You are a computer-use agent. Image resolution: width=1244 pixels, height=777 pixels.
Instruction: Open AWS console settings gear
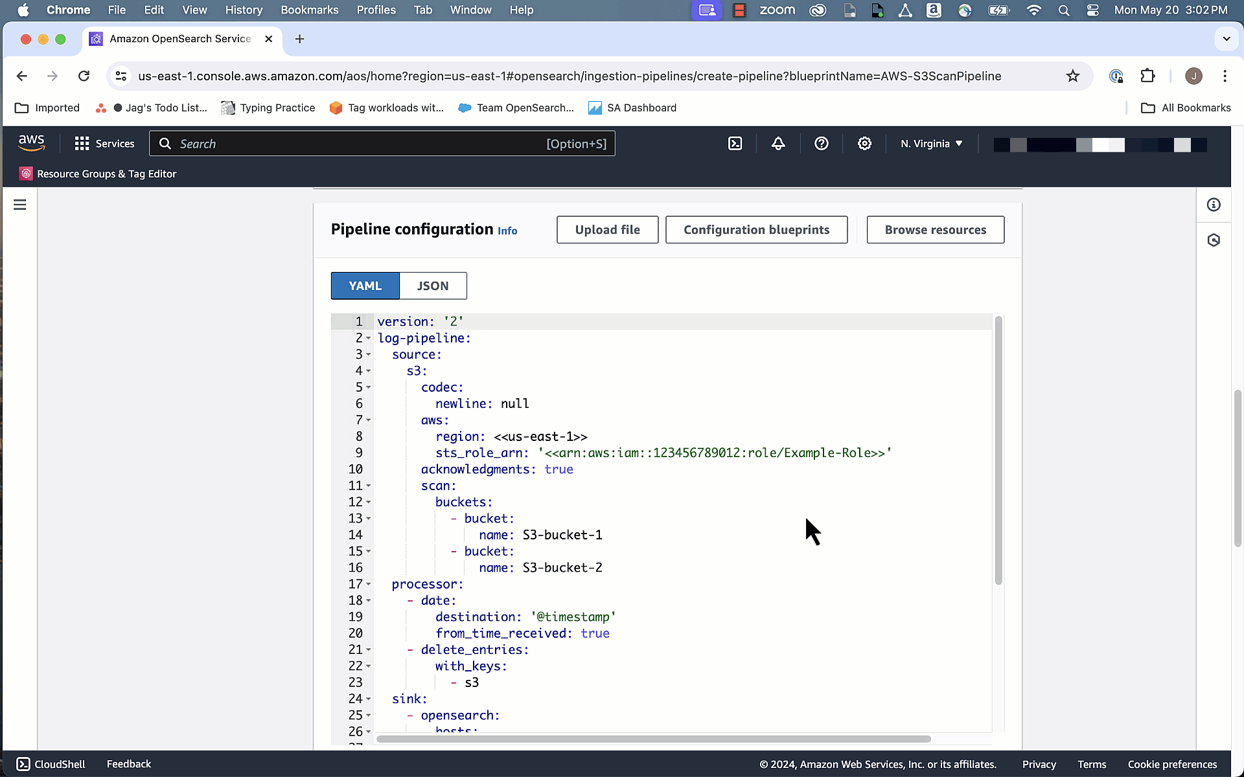coord(864,144)
